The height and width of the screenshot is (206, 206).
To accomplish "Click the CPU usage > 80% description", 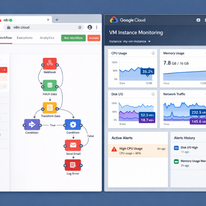I will (130, 153).
